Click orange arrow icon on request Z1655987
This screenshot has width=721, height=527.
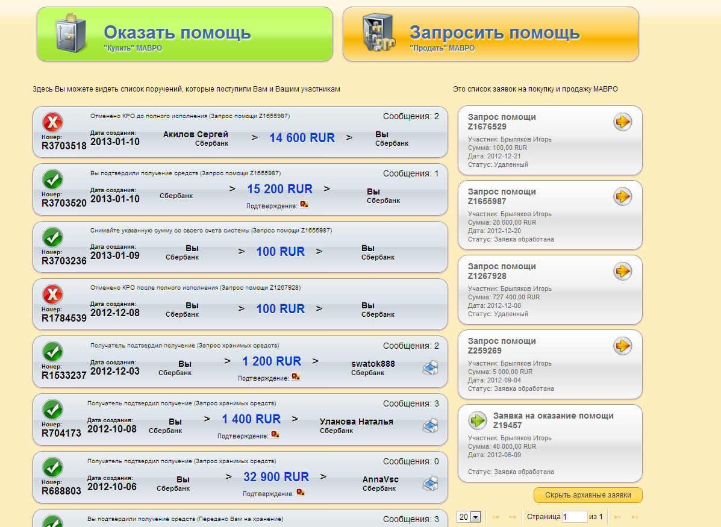coord(623,196)
